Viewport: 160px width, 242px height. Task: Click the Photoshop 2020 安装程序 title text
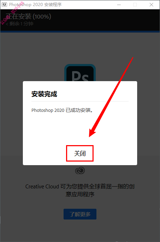tap(35, 5)
